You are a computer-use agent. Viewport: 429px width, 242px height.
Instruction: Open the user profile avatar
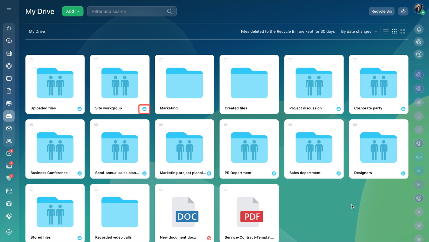(419, 8)
